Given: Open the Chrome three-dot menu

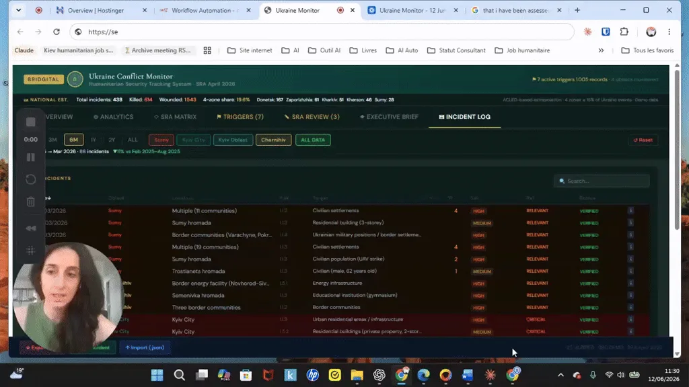Looking at the screenshot, I should point(669,32).
